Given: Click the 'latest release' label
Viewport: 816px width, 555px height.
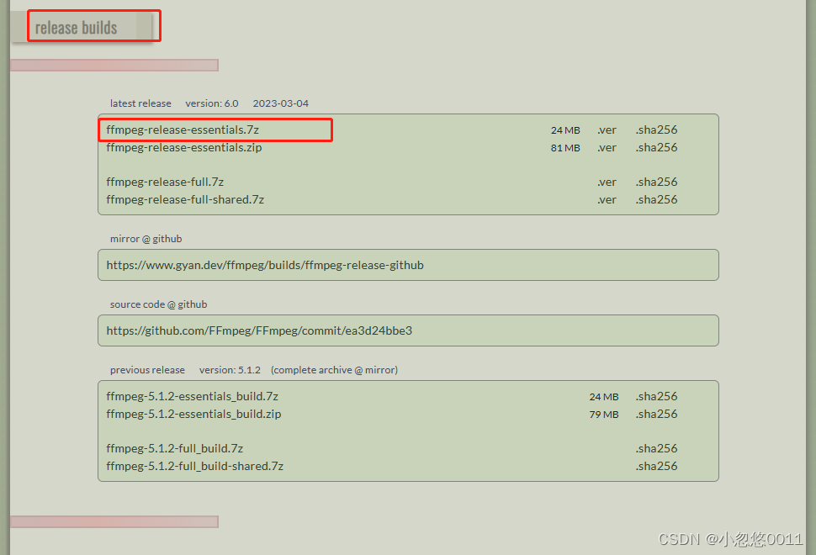Looking at the screenshot, I should click(140, 103).
